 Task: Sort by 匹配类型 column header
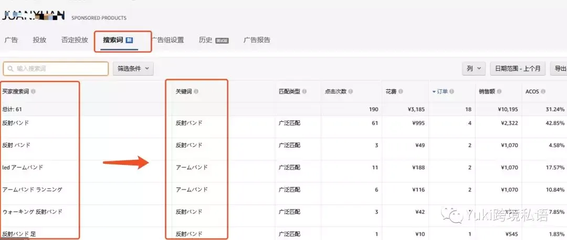[x=289, y=91]
